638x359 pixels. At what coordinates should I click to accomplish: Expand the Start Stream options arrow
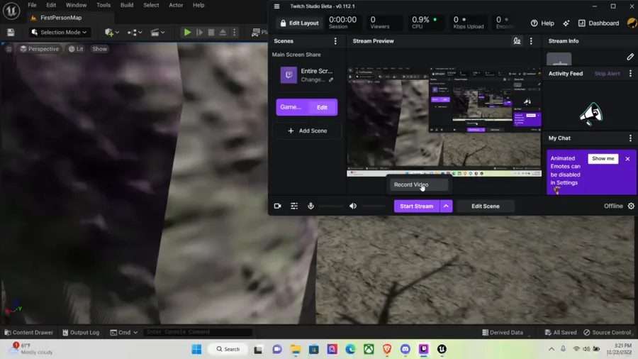[x=446, y=206]
